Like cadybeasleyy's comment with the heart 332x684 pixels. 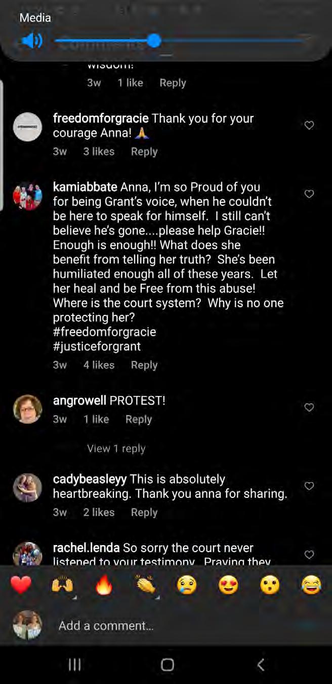pyautogui.click(x=309, y=486)
